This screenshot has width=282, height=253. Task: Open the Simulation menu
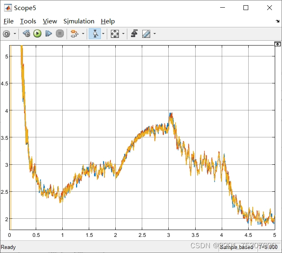click(79, 21)
